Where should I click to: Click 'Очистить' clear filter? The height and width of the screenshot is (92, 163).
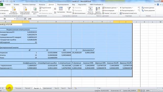77,8
